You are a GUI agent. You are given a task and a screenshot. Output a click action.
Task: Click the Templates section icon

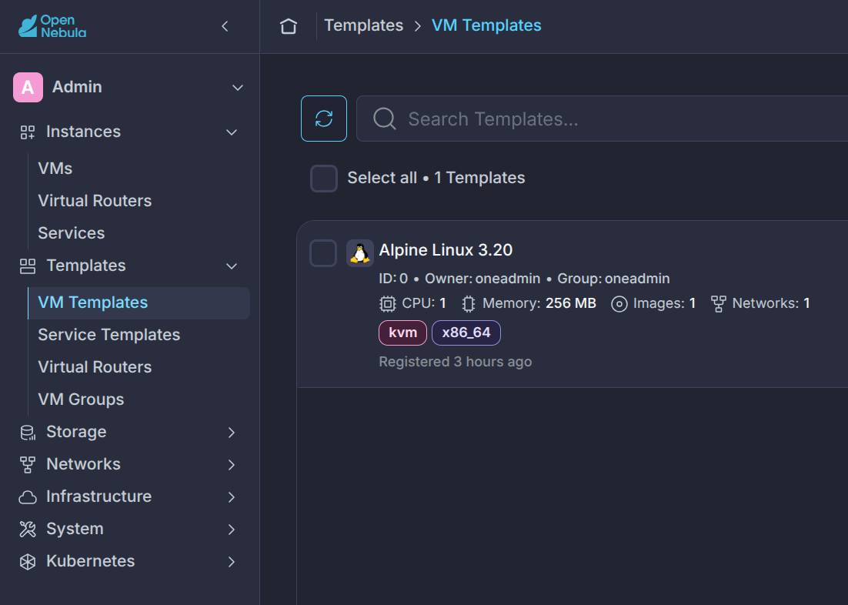[28, 266]
